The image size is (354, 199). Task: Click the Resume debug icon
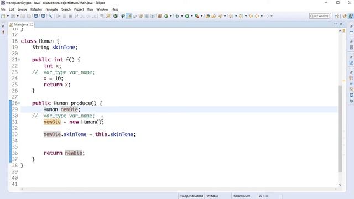[58, 16]
